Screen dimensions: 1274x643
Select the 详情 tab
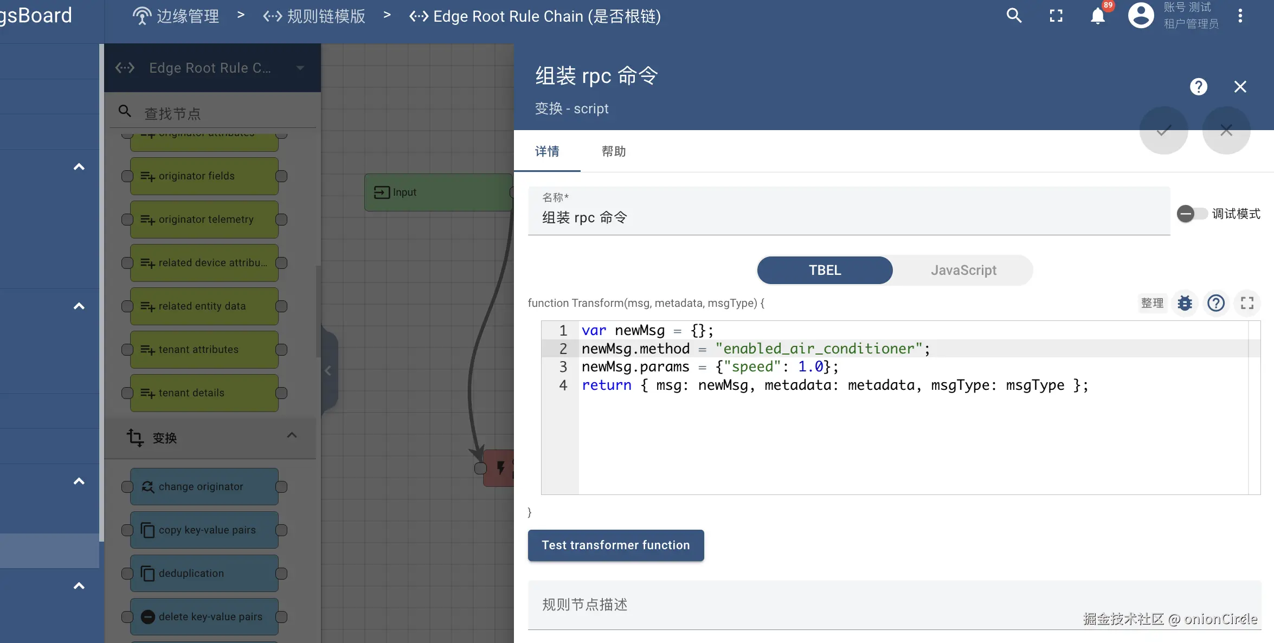[547, 151]
